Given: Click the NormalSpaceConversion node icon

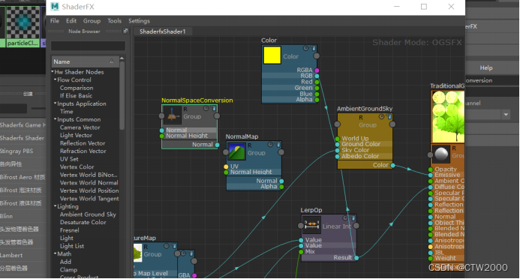Looking at the screenshot, I should (x=172, y=115).
